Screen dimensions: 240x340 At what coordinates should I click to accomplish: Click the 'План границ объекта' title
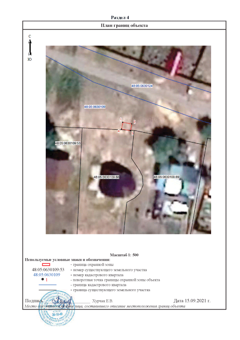(x=124, y=26)
